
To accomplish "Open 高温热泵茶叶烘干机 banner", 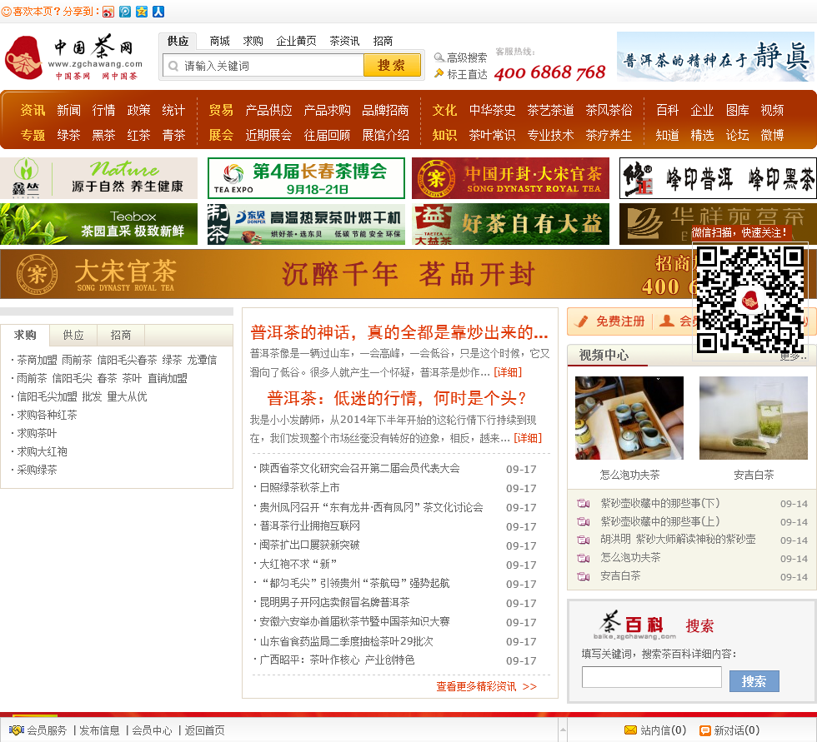I will pos(306,224).
